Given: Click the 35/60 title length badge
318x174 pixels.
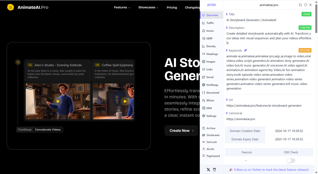Looking at the screenshot, I should coord(307,14).
